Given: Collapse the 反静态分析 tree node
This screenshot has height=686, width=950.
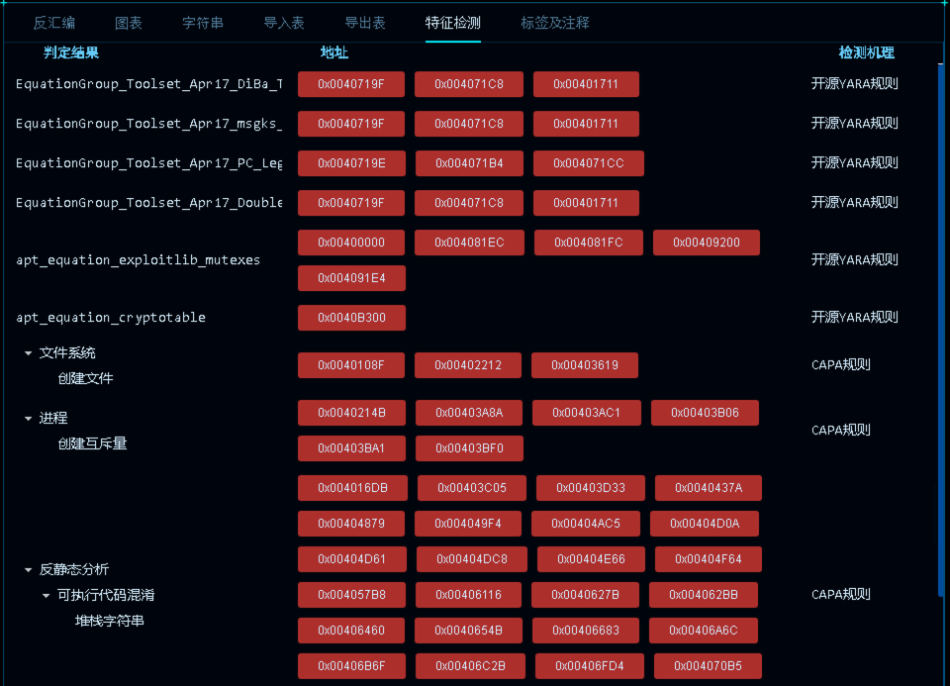Looking at the screenshot, I should (28, 570).
